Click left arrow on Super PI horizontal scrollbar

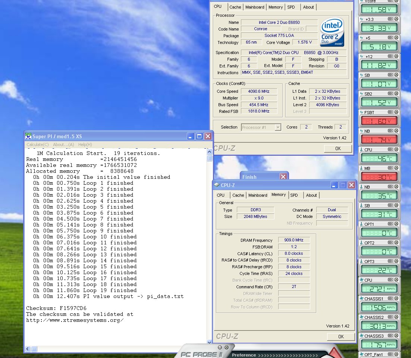click(x=27, y=349)
